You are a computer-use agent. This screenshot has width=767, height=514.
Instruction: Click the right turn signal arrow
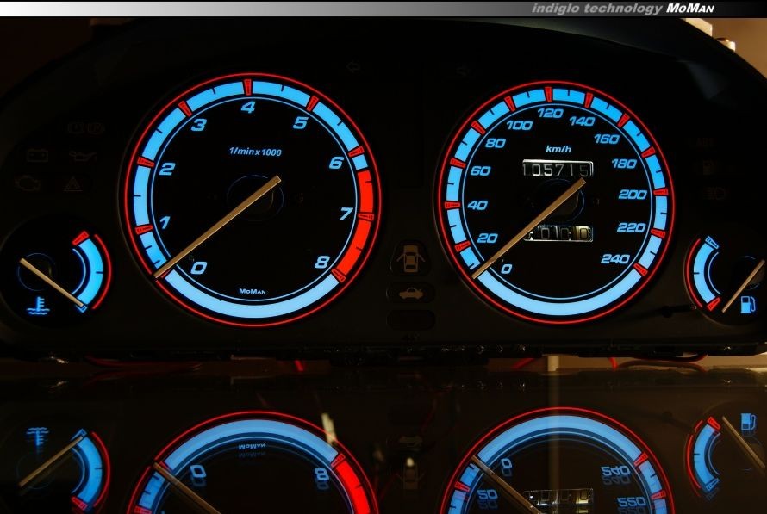[x=464, y=70]
